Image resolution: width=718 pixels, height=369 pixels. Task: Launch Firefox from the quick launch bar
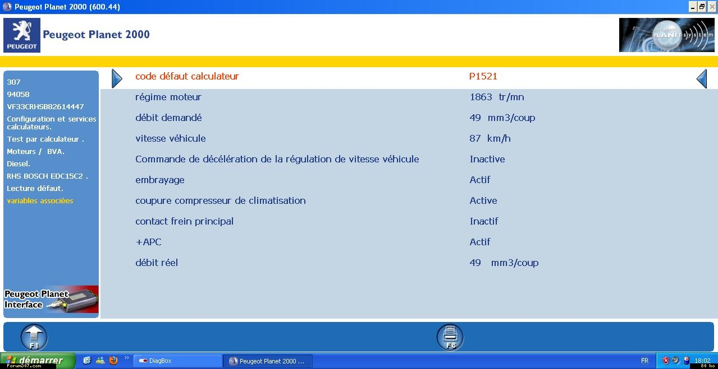(x=113, y=361)
